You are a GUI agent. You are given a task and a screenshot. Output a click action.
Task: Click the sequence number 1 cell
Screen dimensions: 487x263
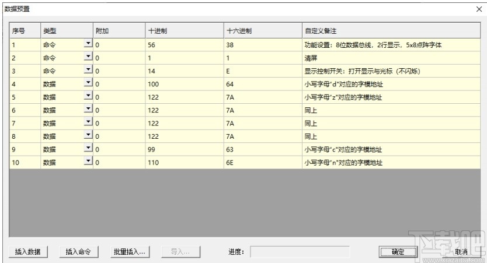click(x=25, y=45)
